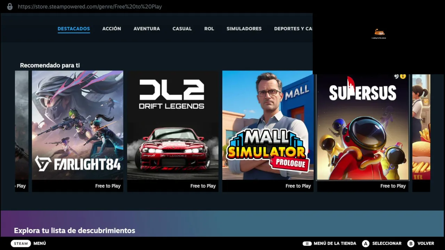Click the MENÚ DE LA TIENDA label
Image resolution: width=445 pixels, height=250 pixels.
click(x=335, y=243)
